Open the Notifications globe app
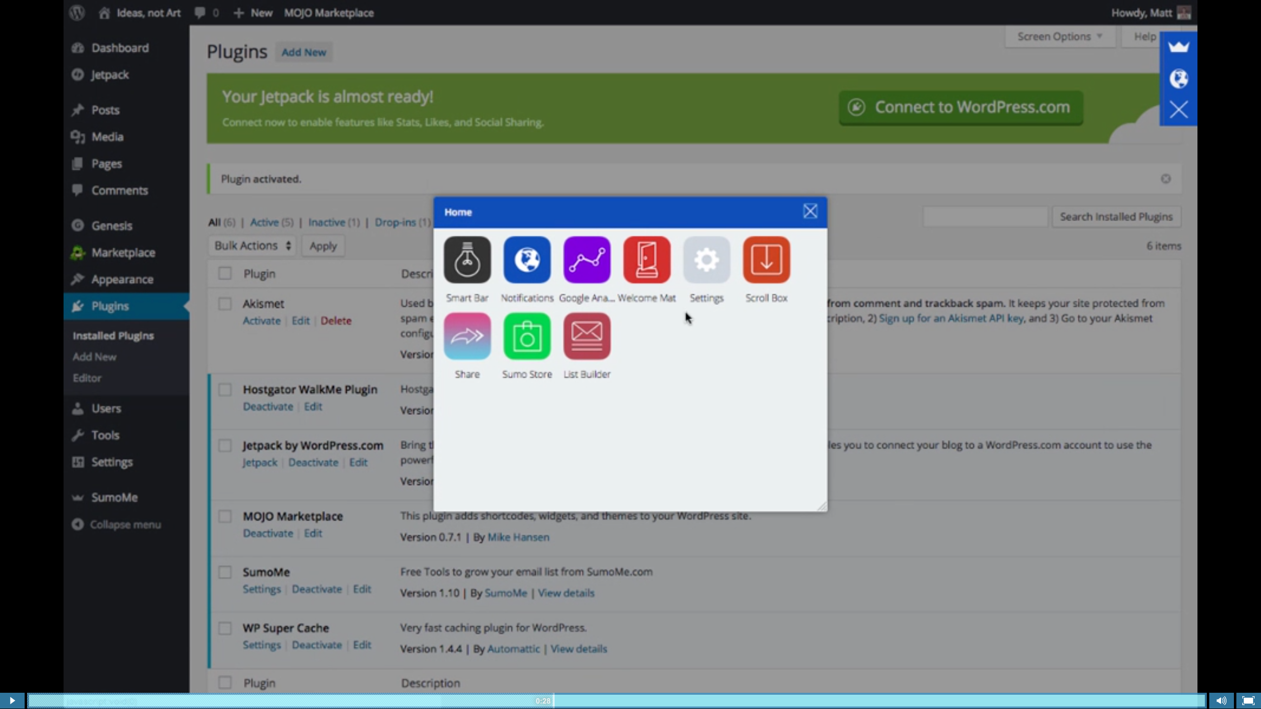This screenshot has height=709, width=1261. click(527, 260)
